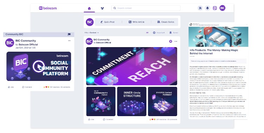The width and height of the screenshot is (264, 133).
Task: Click Create Series option
Action: coord(166,22)
